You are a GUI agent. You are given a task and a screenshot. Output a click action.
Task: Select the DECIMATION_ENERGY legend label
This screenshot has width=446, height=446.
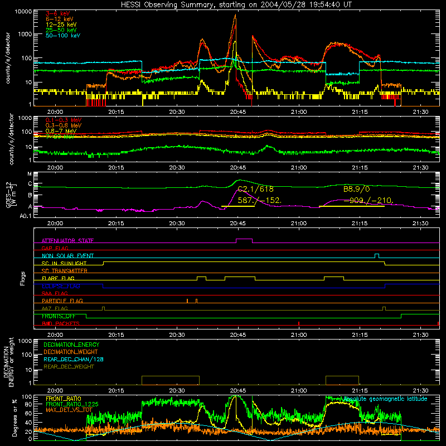point(71,345)
